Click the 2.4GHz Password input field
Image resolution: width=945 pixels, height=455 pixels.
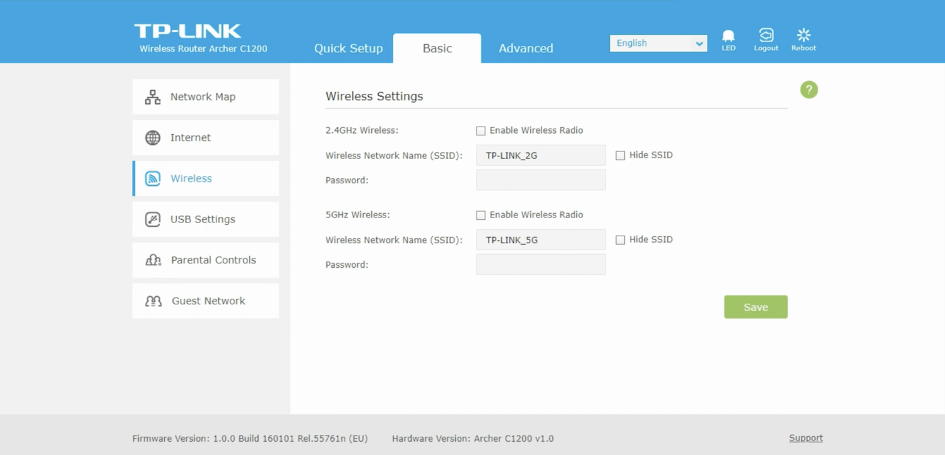coord(540,180)
